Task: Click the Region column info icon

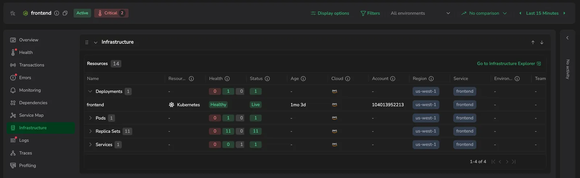Action: click(431, 79)
